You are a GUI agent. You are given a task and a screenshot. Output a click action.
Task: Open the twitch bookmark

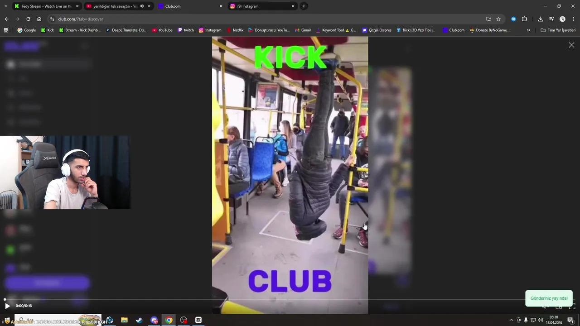coord(186,30)
